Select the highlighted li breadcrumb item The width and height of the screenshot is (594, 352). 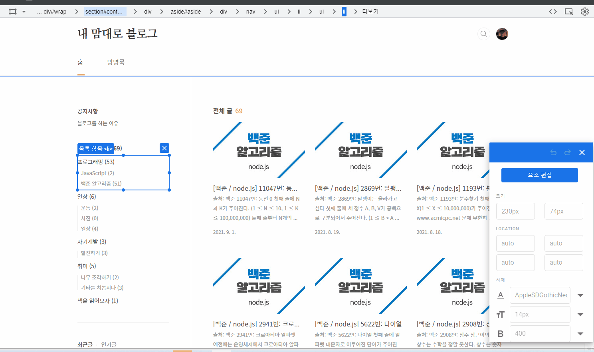click(x=344, y=12)
